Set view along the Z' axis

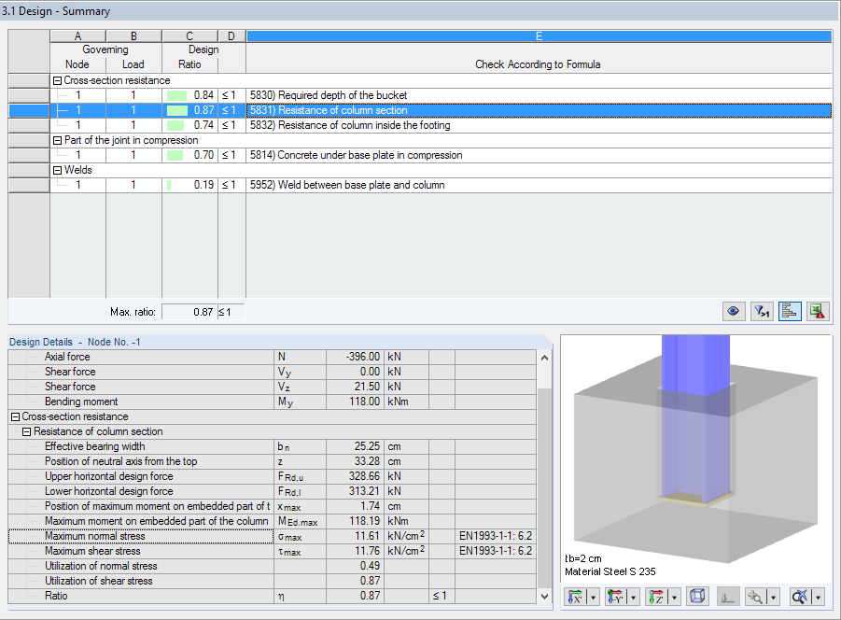coord(654,596)
